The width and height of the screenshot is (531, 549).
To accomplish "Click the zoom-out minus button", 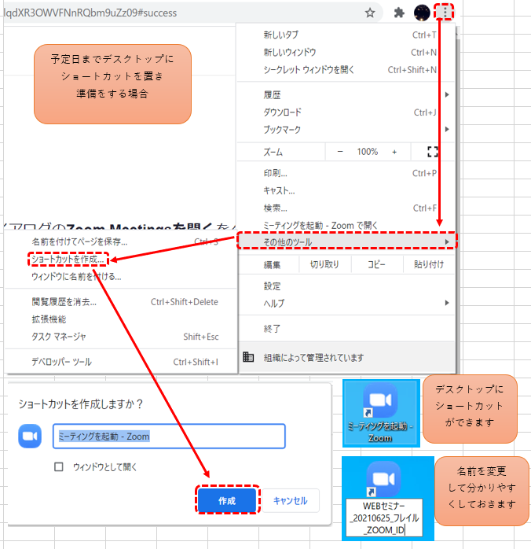I will [x=340, y=152].
